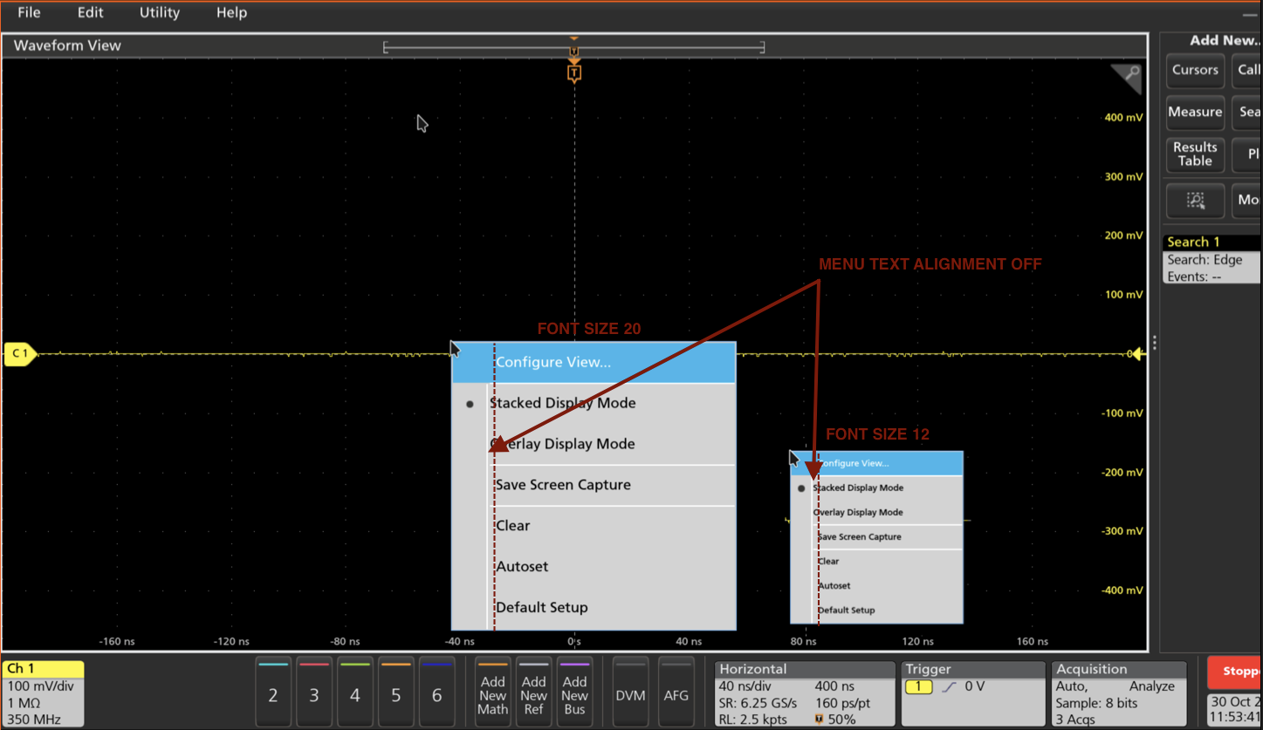The image size is (1263, 730).
Task: Click the dashed-box zoom icon button
Action: 1195,201
